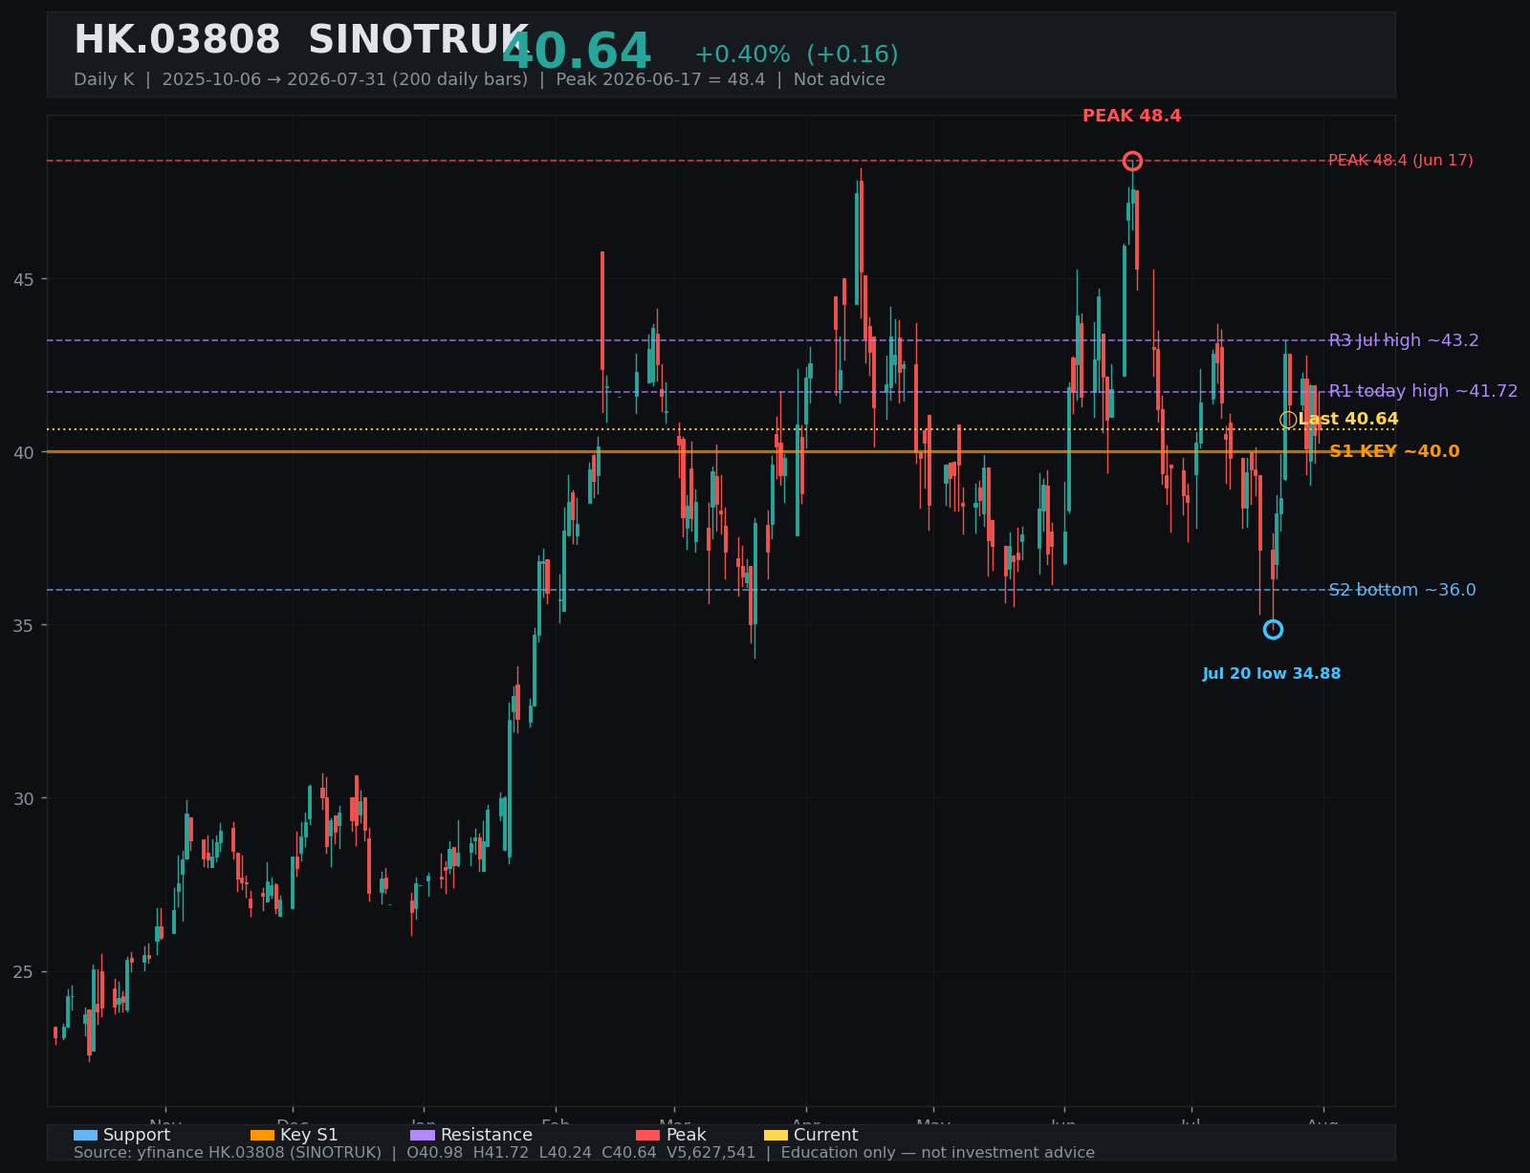
Task: Click the 'Key S1' legend label
Action: (x=309, y=1136)
